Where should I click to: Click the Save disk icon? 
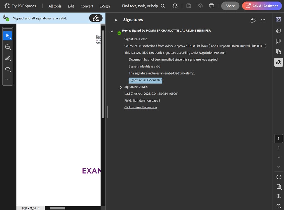coord(189,6)
